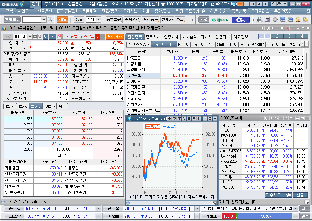This screenshot has height=221, width=312.
Task: Select the 삼성전자 row in watchlist
Action: (x=215, y=104)
